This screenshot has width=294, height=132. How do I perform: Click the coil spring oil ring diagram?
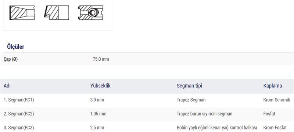[x=91, y=13]
